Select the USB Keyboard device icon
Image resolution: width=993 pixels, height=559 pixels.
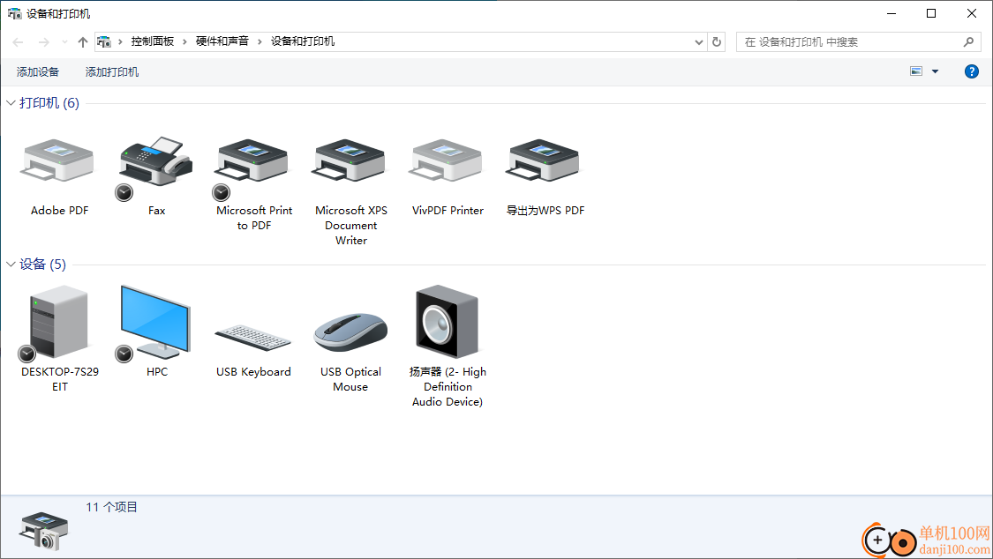(253, 337)
